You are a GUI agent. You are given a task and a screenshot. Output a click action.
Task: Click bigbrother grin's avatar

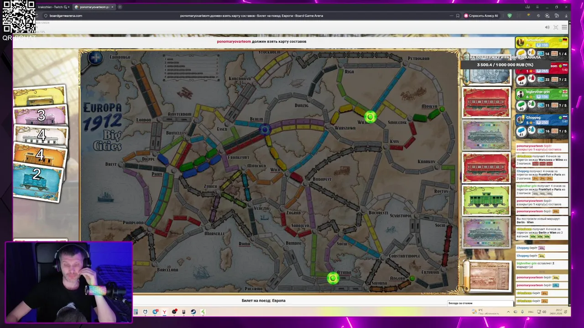click(x=521, y=94)
